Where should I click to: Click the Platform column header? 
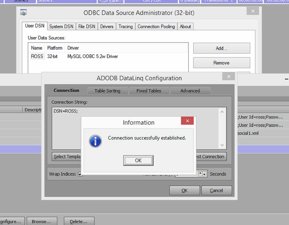coord(55,48)
